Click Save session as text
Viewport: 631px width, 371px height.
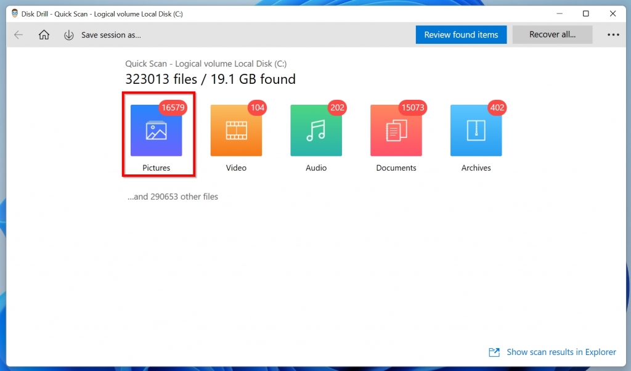(x=111, y=35)
